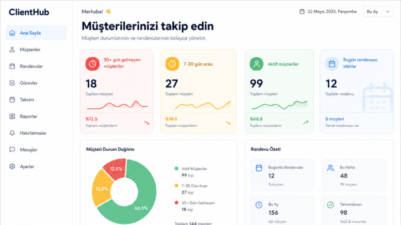Click the Görevler checkbox icon

[12, 83]
